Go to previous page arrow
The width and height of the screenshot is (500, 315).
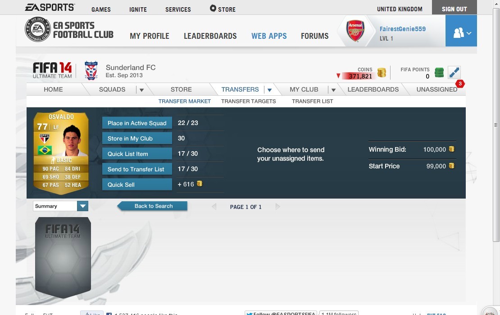tap(214, 207)
